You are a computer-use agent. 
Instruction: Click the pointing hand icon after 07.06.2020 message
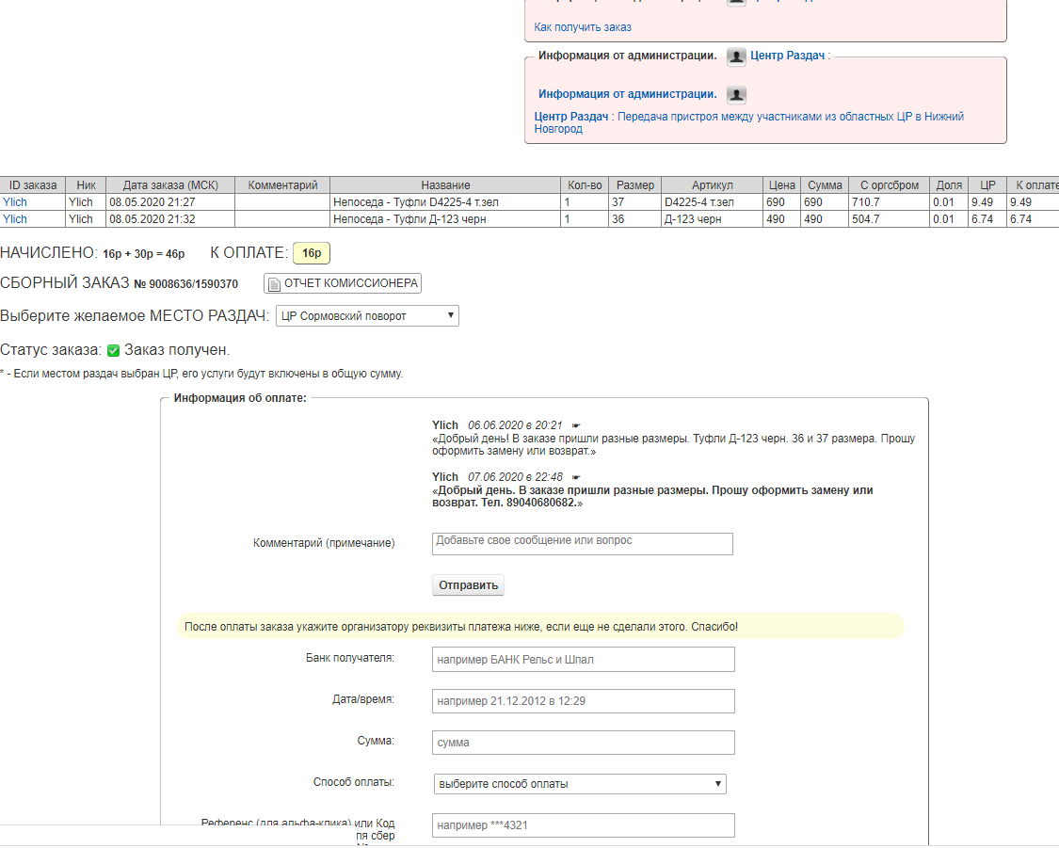[577, 477]
